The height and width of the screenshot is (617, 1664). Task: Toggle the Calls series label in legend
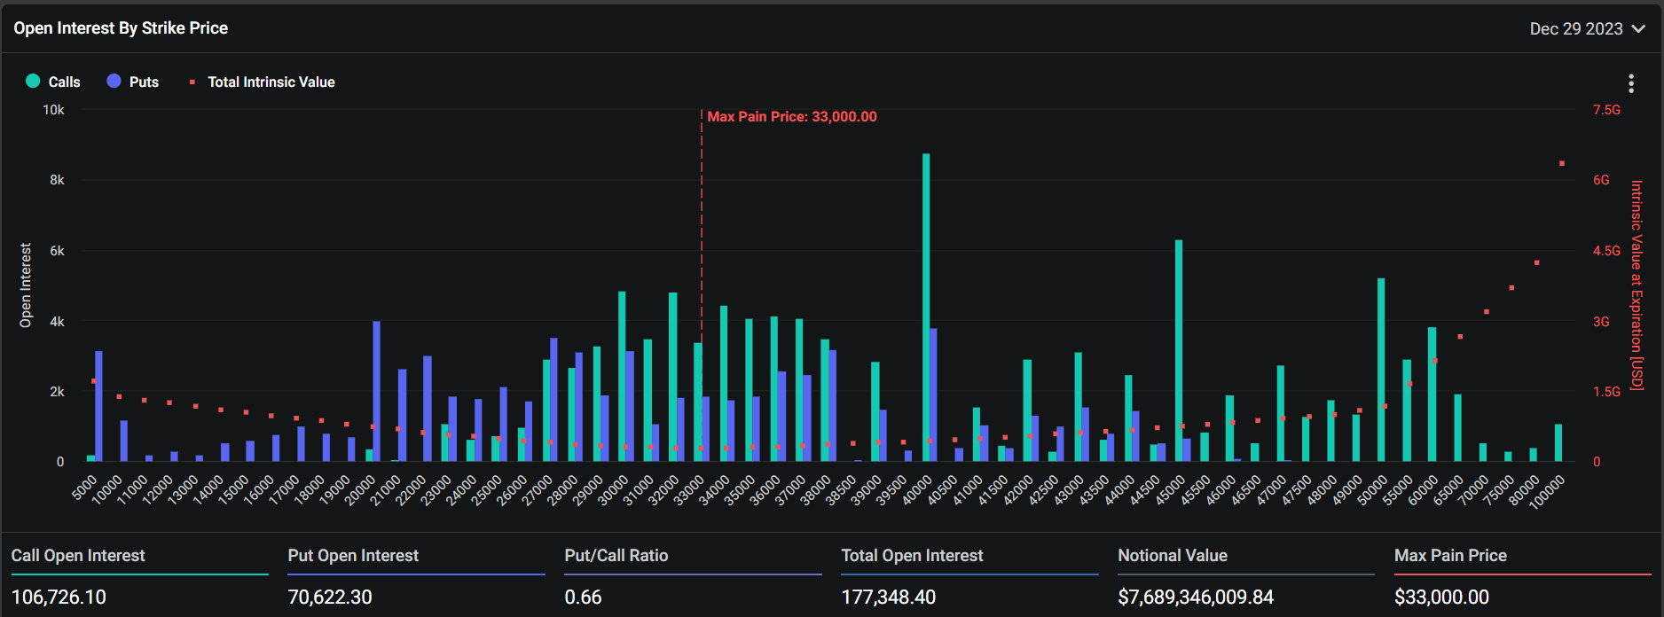point(64,82)
